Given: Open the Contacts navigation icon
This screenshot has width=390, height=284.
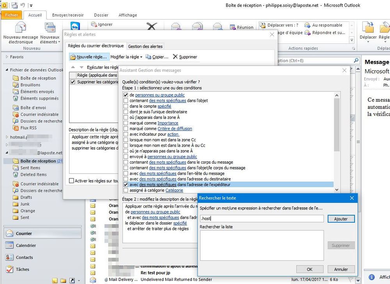Looking at the screenshot, I should click(x=9, y=257).
